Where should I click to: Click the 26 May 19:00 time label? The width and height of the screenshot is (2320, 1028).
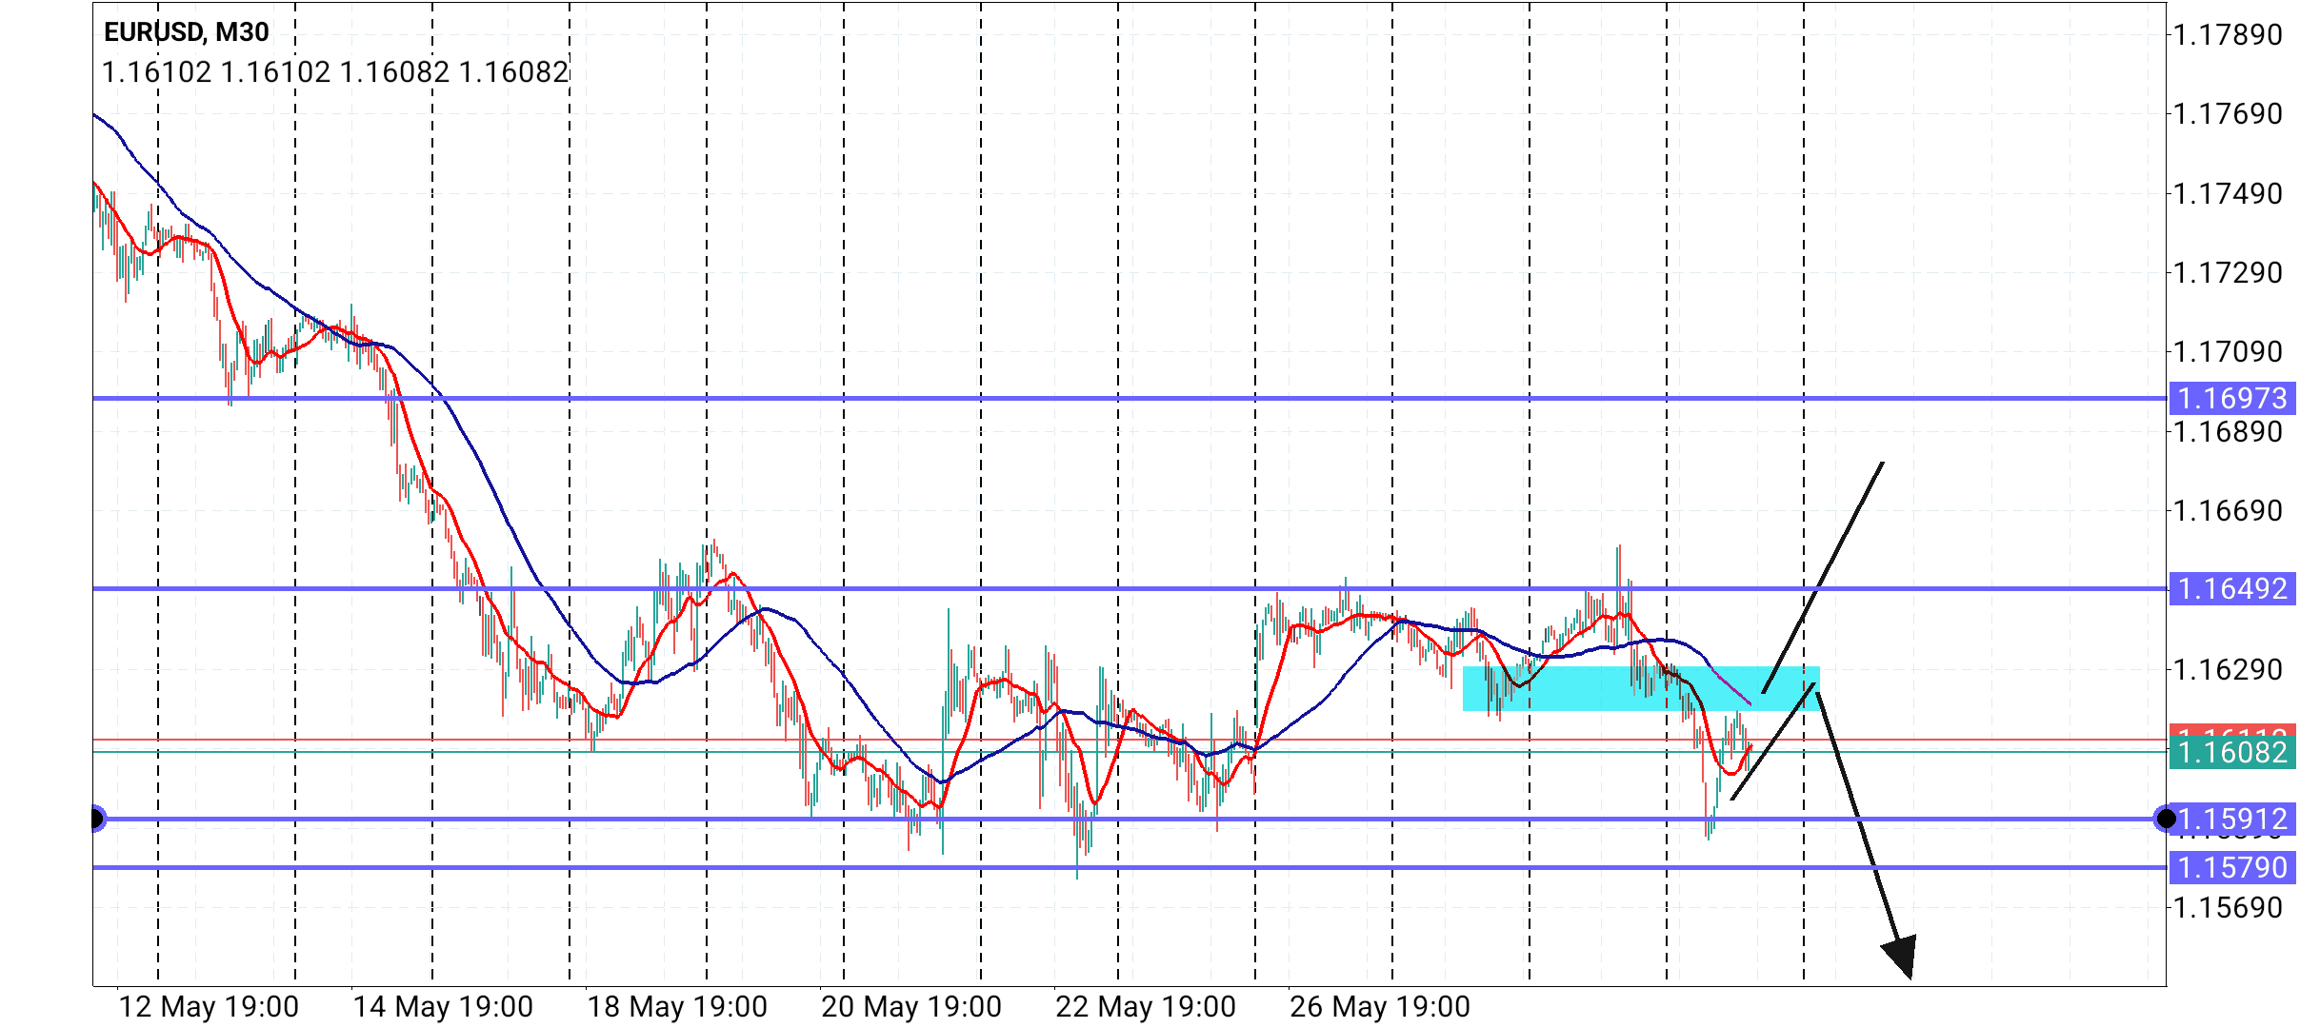(x=1380, y=1007)
